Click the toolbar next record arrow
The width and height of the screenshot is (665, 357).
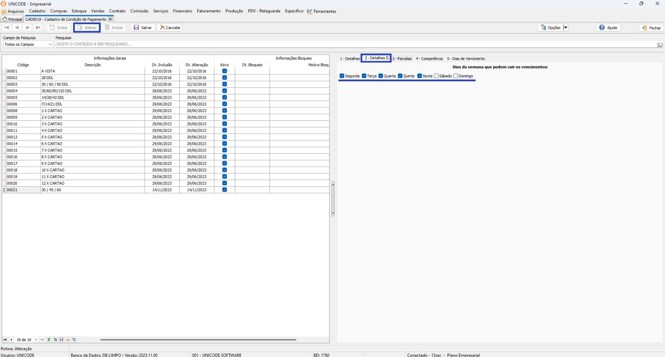point(27,27)
